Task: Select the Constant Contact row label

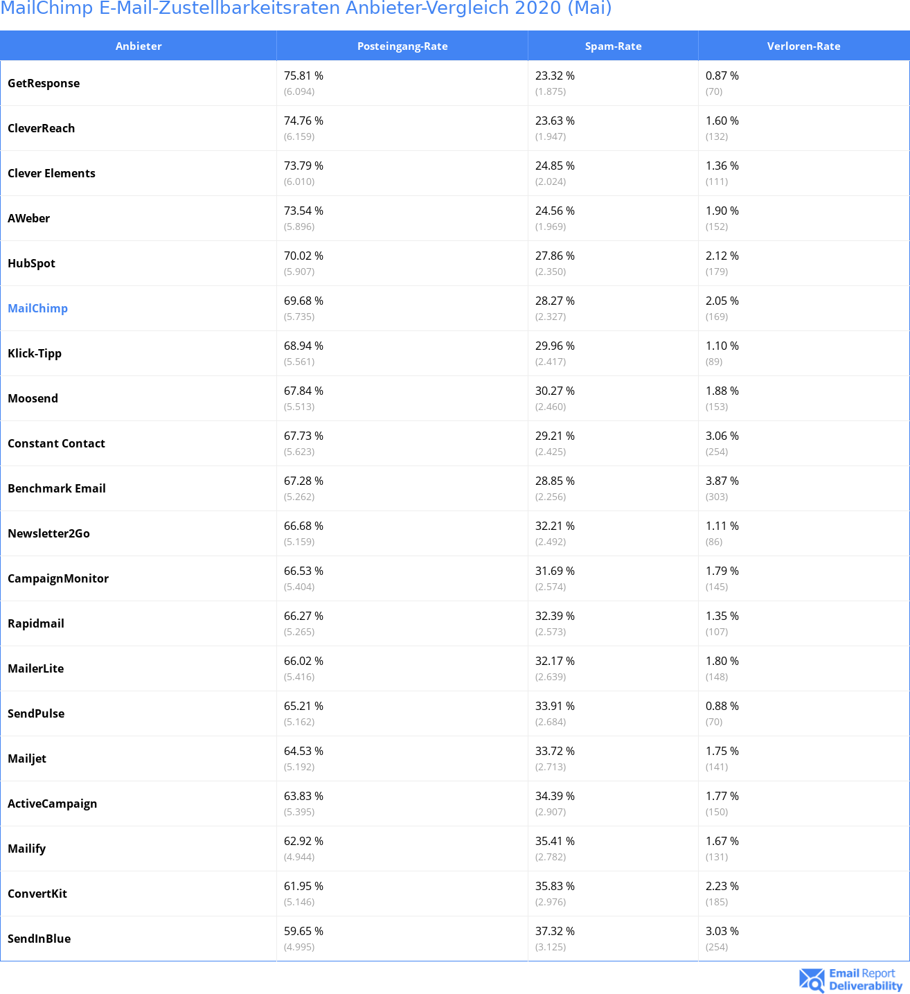Action: click(56, 443)
